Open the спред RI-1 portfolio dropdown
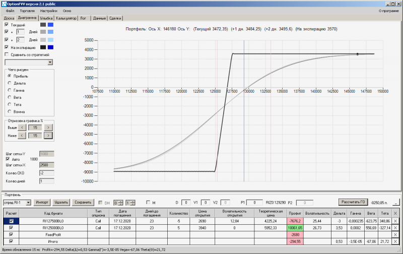 [x=28, y=203]
